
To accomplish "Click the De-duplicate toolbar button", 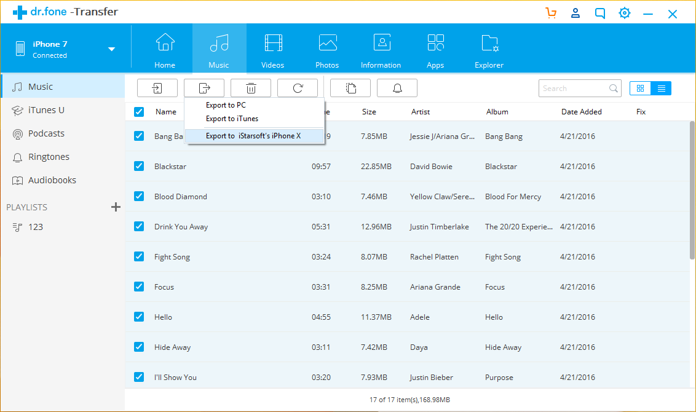I will pyautogui.click(x=350, y=88).
